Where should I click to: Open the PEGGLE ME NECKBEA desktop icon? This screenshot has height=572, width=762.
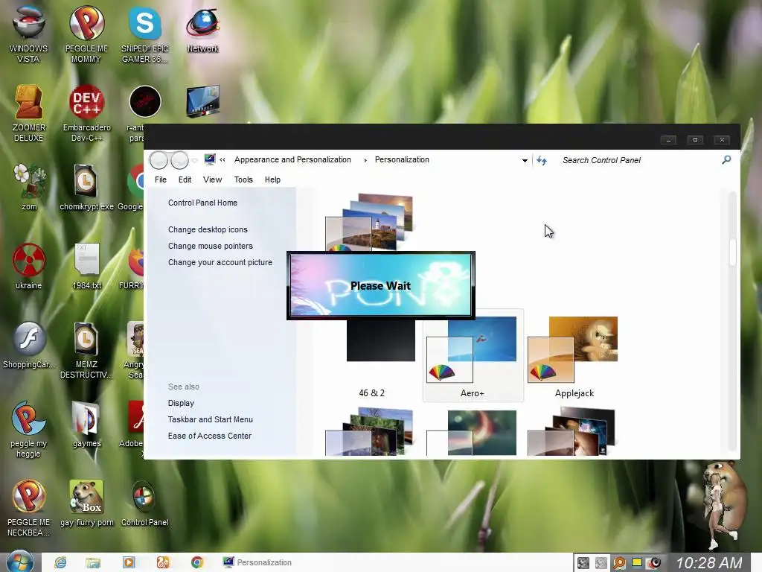pos(29,508)
